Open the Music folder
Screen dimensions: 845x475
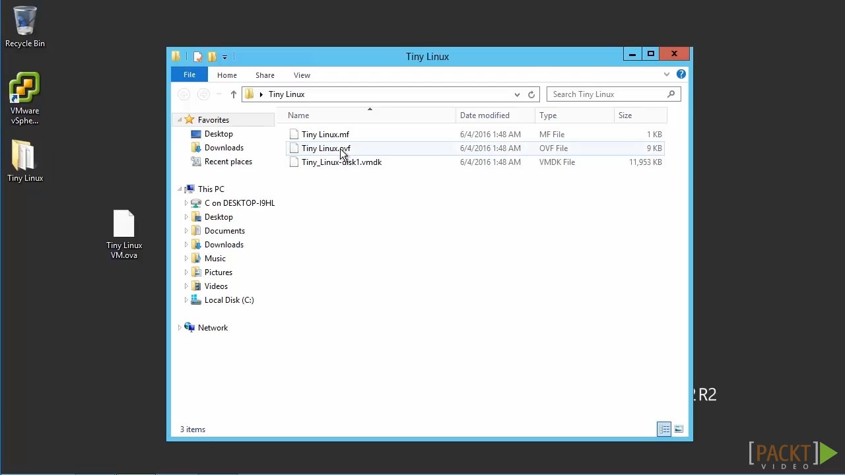point(215,259)
